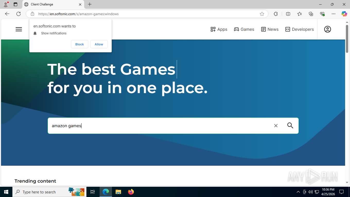This screenshot has height=197, width=350.
Task: Open a new browser tab
Action: coord(90,4)
